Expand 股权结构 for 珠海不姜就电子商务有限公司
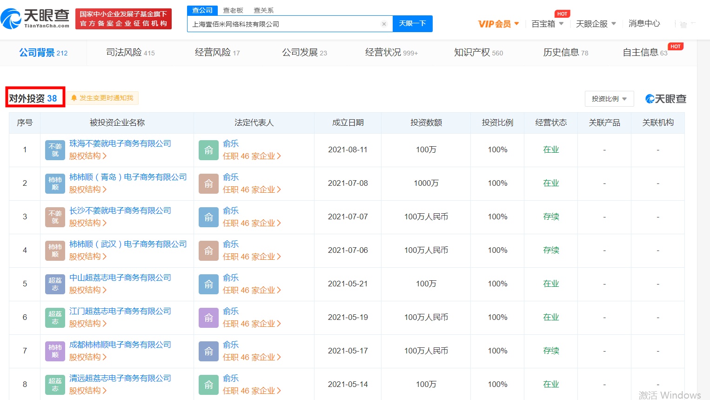The height and width of the screenshot is (400, 710). tap(88, 156)
